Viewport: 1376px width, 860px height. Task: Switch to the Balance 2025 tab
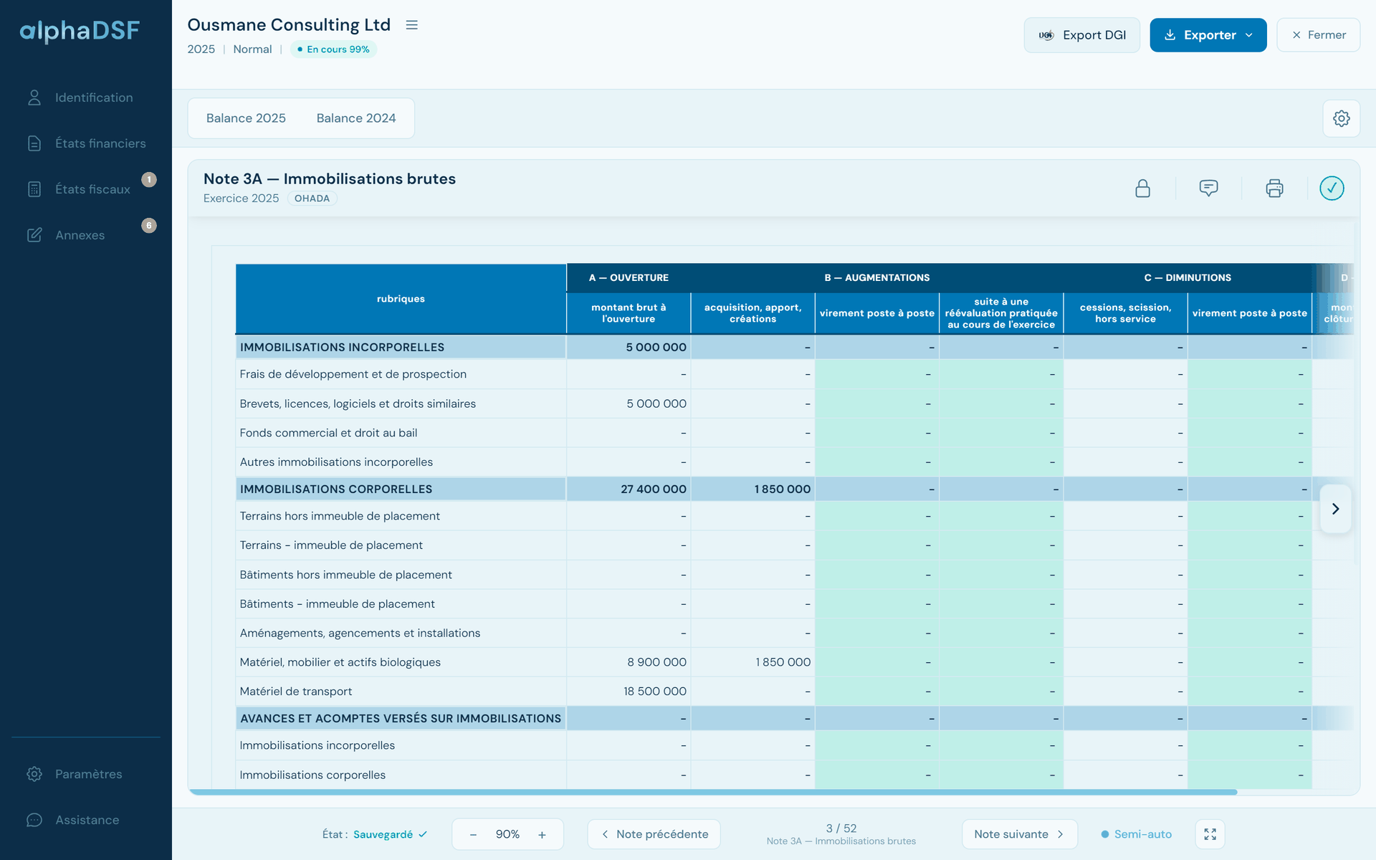(246, 118)
